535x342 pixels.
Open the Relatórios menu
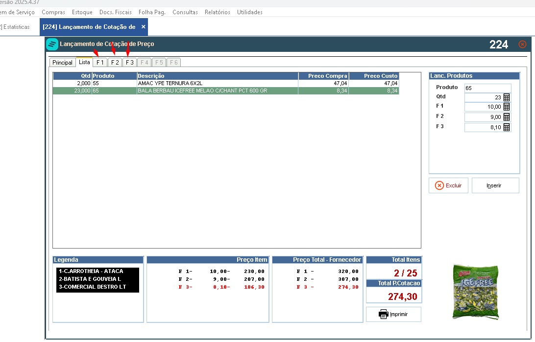tap(218, 12)
